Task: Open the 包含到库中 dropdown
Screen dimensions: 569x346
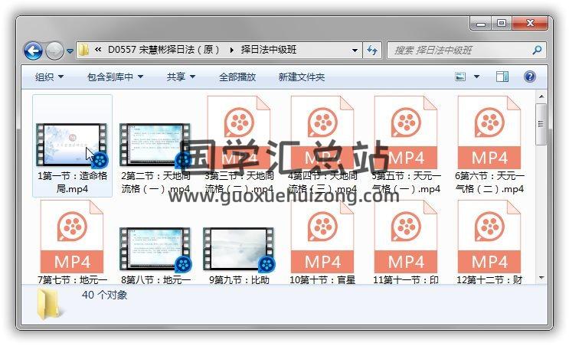Action: pos(115,77)
